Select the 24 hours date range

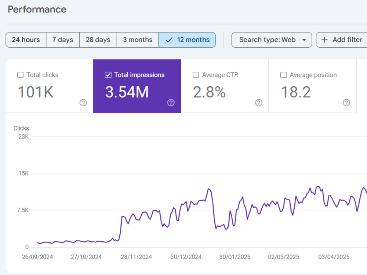coord(26,40)
